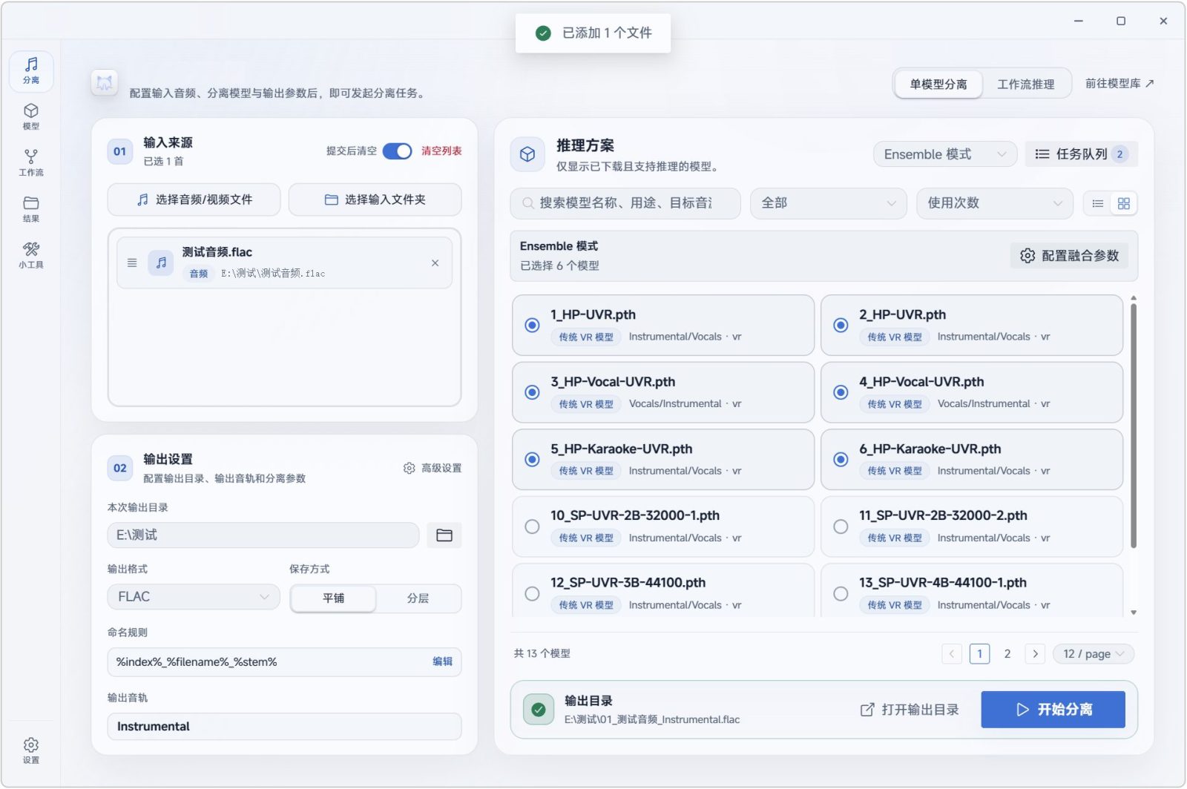1187x789 pixels.
Task: Switch to the 单模型分离 tab
Action: click(x=938, y=84)
